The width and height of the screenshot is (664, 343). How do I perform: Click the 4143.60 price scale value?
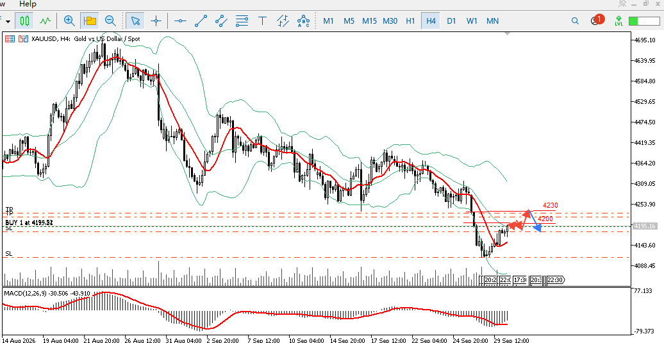644,245
